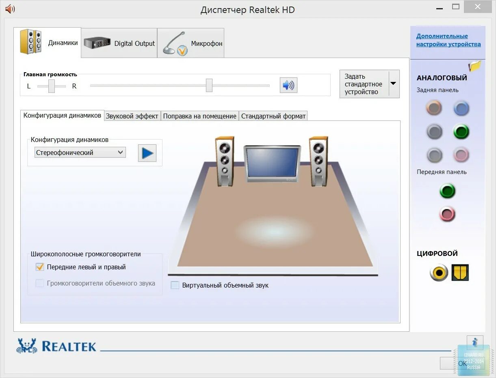Mute the main volume speaker icon
This screenshot has width=496, height=378.
pos(288,85)
